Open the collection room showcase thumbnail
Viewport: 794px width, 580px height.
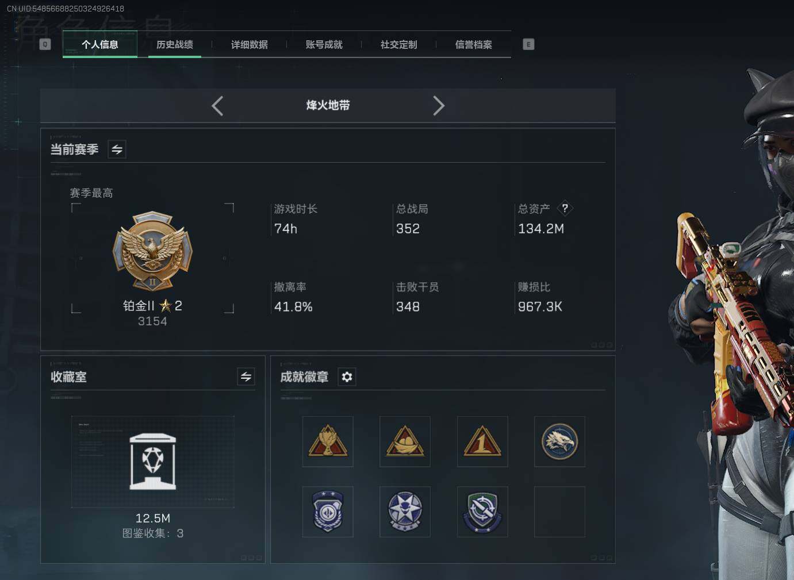coord(153,462)
